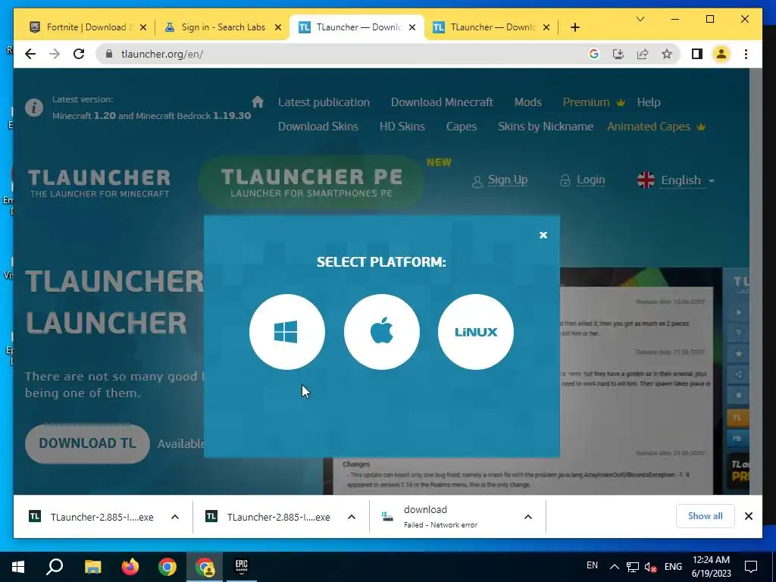Image resolution: width=776 pixels, height=582 pixels.
Task: Click the share page icon
Action: [643, 54]
